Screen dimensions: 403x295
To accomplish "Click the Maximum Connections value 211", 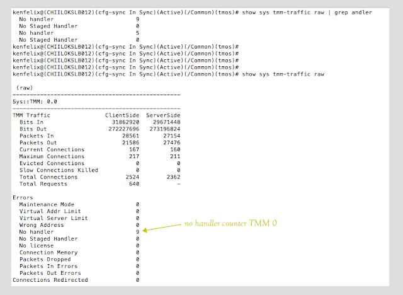I will click(x=175, y=156).
